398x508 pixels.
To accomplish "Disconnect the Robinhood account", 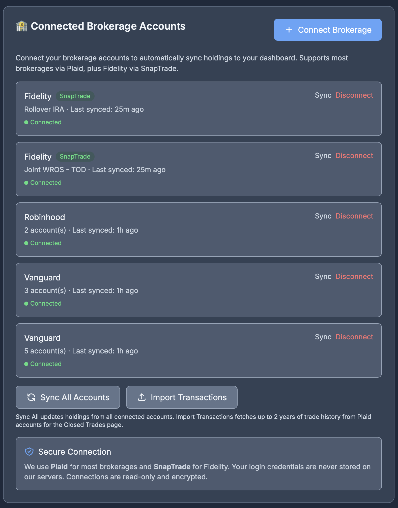I will pos(354,216).
